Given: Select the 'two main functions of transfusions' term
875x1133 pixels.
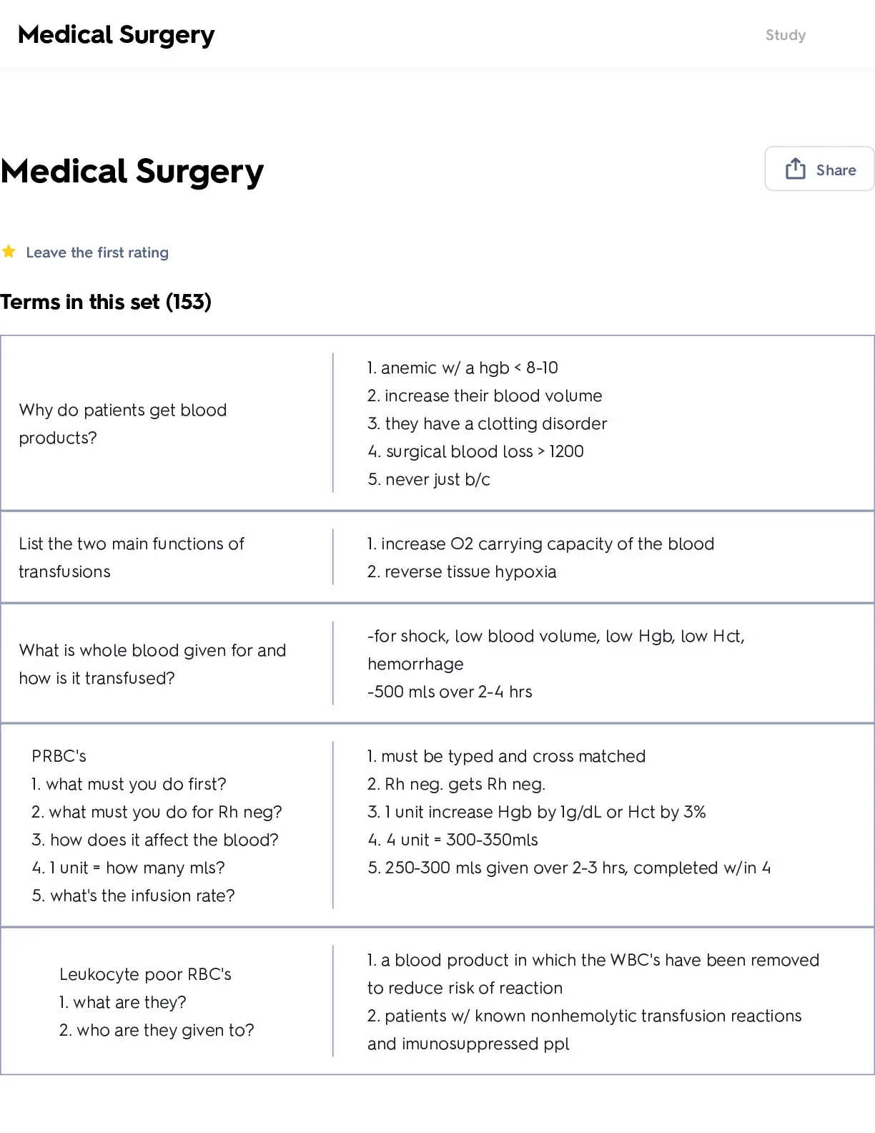Looking at the screenshot, I should [132, 557].
